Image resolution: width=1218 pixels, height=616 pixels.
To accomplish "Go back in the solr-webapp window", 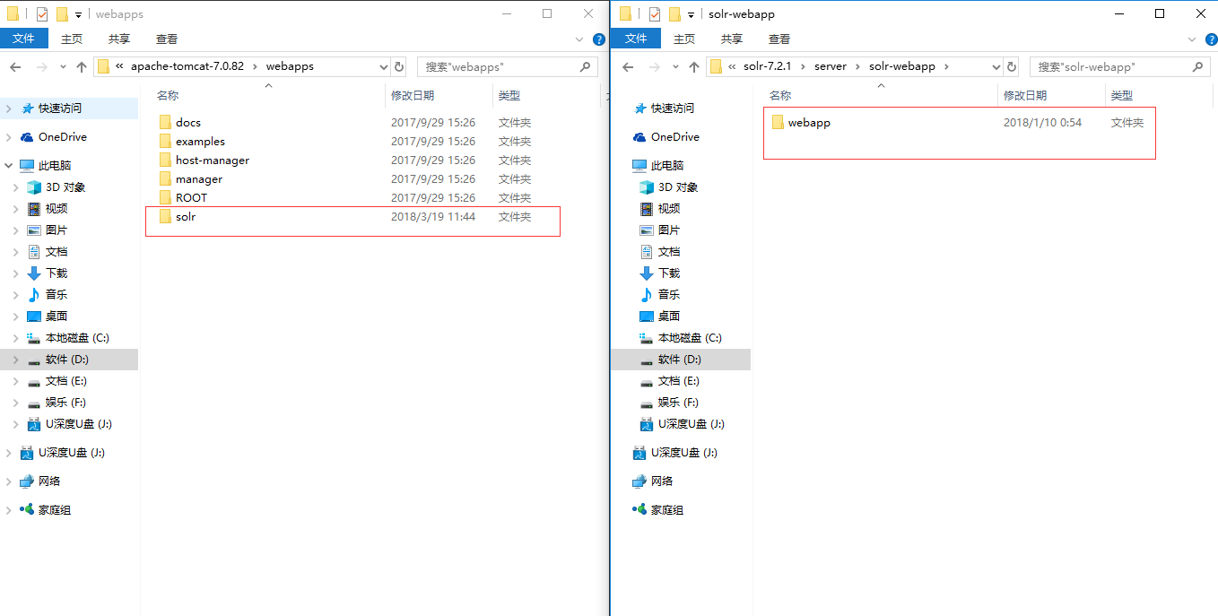I will coord(628,67).
